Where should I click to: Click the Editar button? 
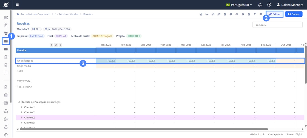tap(274, 14)
